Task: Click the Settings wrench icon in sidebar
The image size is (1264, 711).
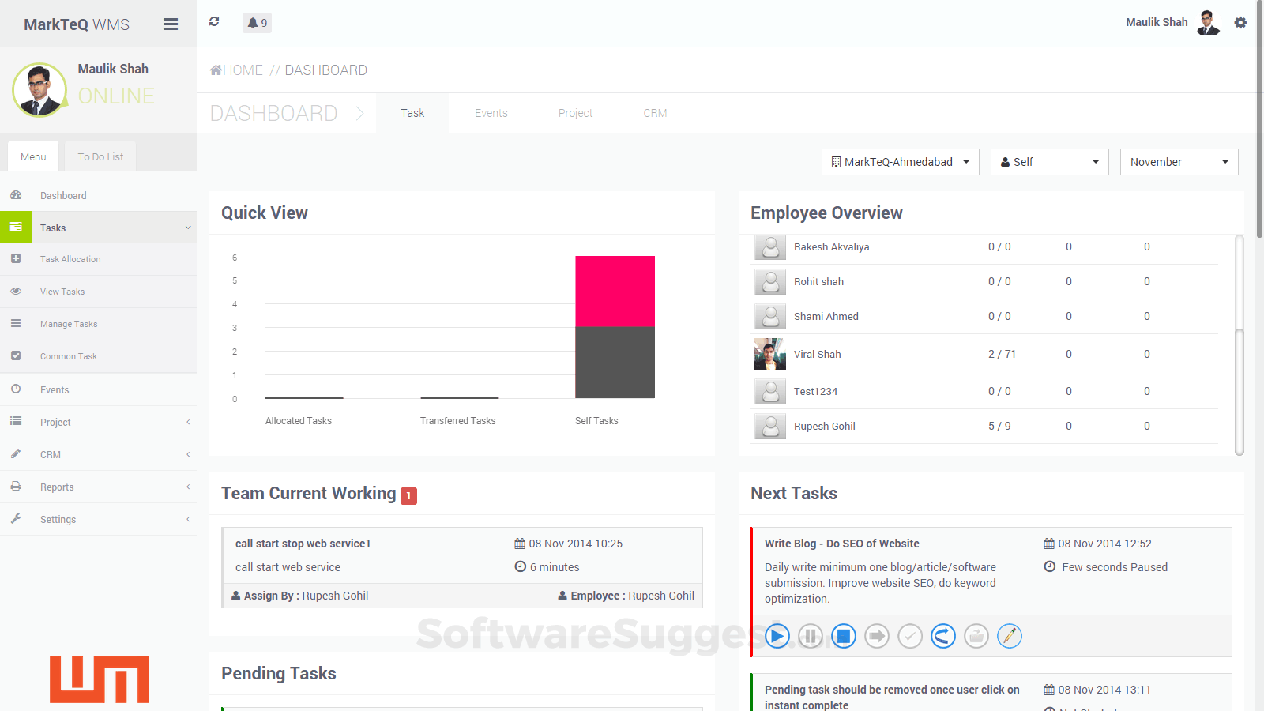Action: pos(16,519)
